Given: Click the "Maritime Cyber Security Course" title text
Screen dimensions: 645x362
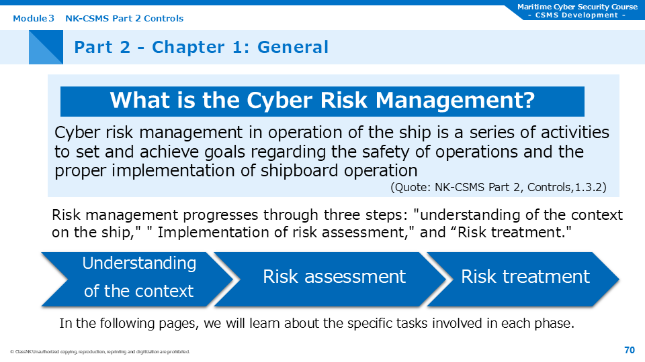Looking at the screenshot, I should click(x=577, y=7).
